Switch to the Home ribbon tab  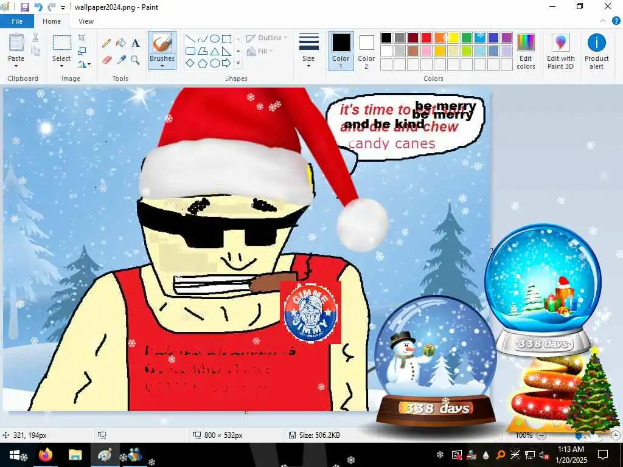[x=52, y=21]
